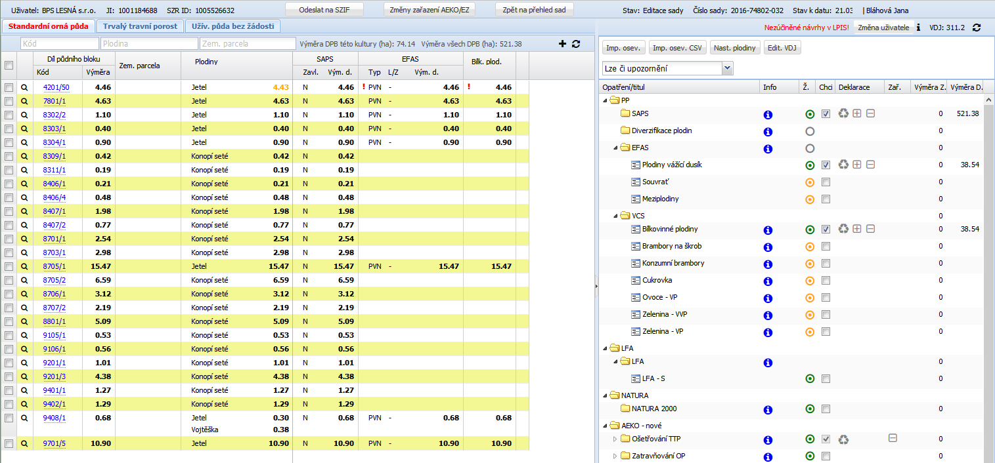Collapse the PP tree group
995x463 pixels.
click(605, 100)
